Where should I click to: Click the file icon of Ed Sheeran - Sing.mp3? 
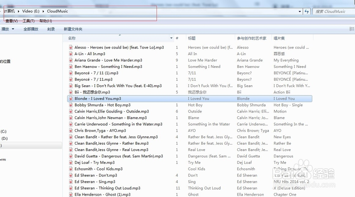click(x=71, y=182)
